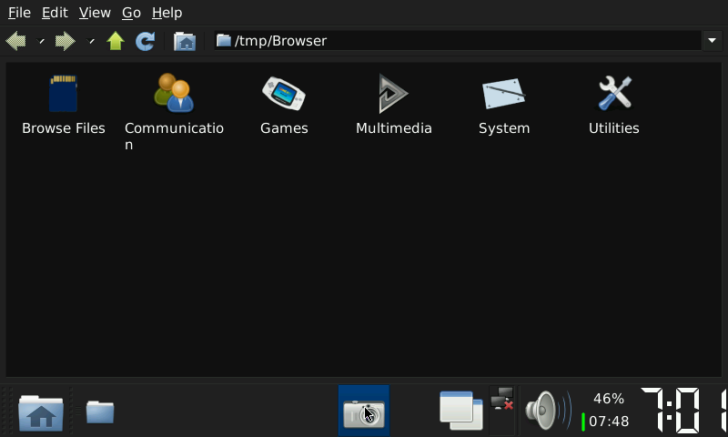728x437 pixels.
Task: Reload the current folder view
Action: coord(145,41)
